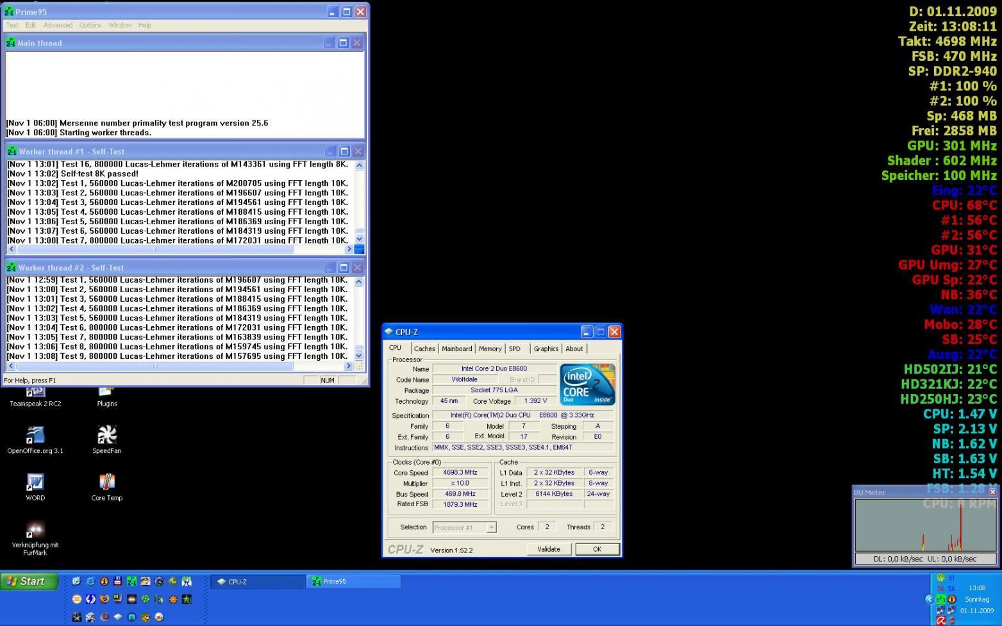
Task: Maximize the Worker thread #2 child window
Action: tap(344, 267)
